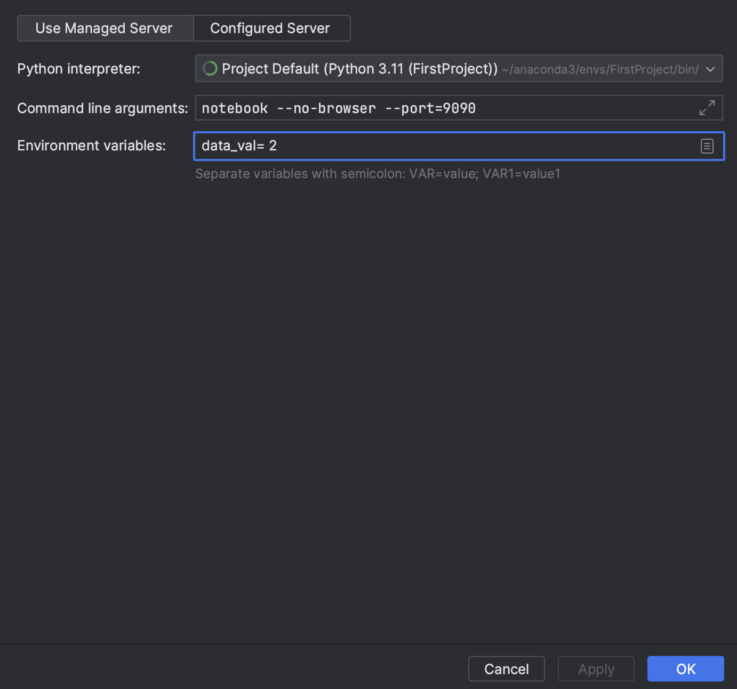Switch to the Use Managed Server tab
737x689 pixels.
click(105, 28)
